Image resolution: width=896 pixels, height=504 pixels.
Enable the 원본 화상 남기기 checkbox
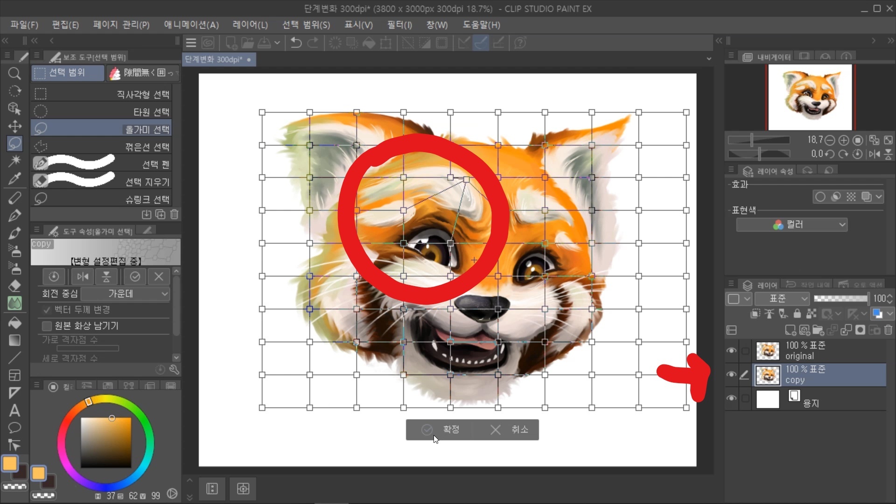click(x=47, y=326)
